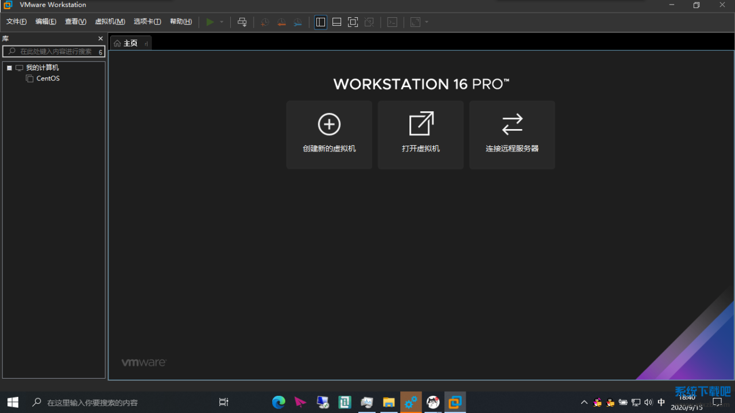Open the snapshot manager icon

[297, 22]
